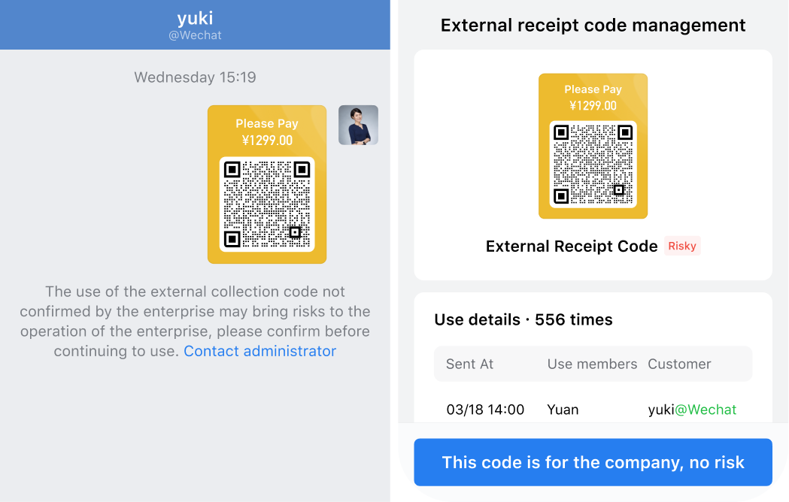This screenshot has height=502, width=789.
Task: Select the yuki chat header title
Action: pos(196,18)
